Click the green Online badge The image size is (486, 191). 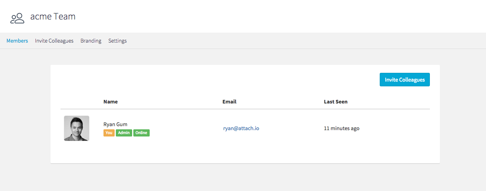click(x=141, y=133)
